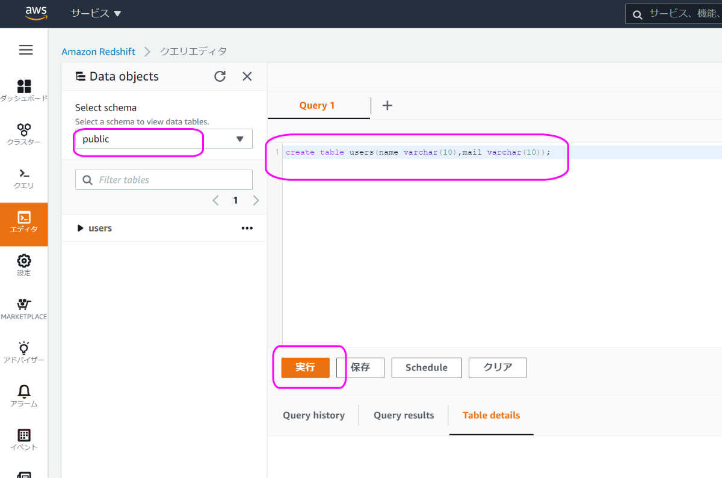Open the 設定 settings gear item
The image size is (722, 478).
[x=24, y=265]
